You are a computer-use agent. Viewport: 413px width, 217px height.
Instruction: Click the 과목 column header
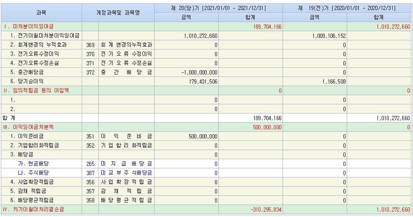coord(41,12)
